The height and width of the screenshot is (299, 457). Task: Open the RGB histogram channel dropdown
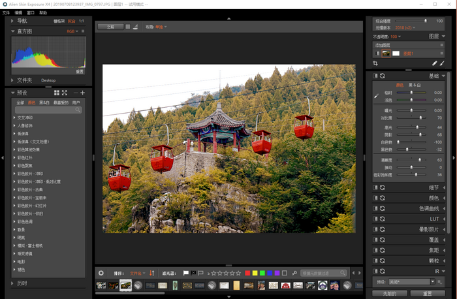[x=71, y=31]
